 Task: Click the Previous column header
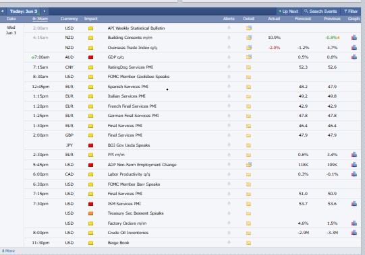coord(332,19)
